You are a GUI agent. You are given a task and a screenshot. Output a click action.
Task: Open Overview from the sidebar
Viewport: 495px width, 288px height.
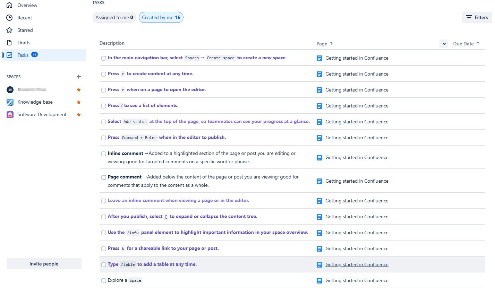(x=28, y=5)
